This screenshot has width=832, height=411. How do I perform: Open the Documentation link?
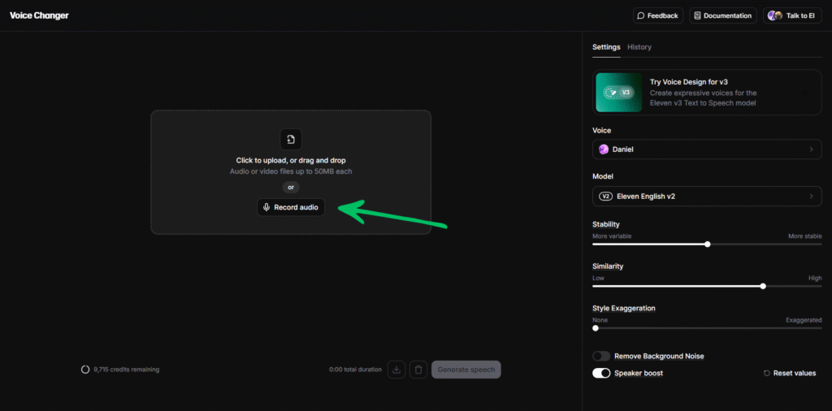[722, 15]
